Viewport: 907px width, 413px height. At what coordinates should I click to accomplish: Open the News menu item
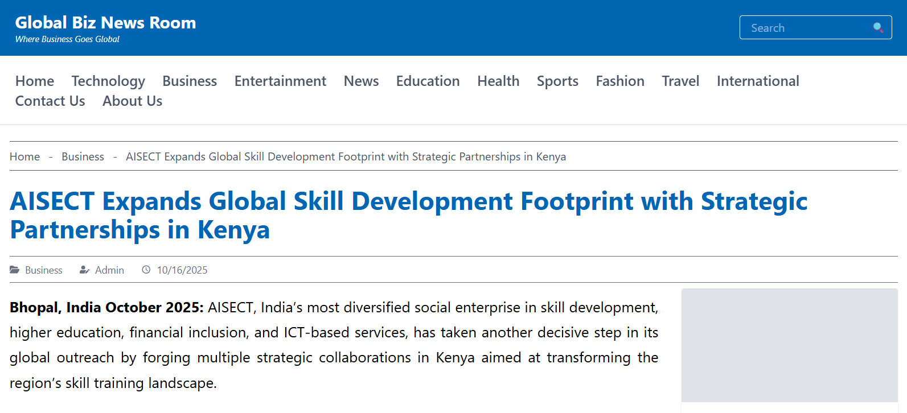click(361, 81)
